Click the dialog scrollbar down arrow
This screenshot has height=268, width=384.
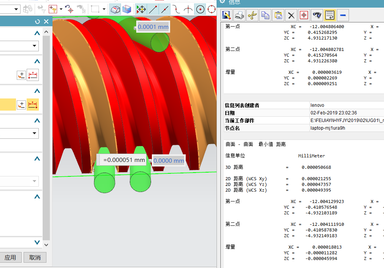click(x=46, y=245)
